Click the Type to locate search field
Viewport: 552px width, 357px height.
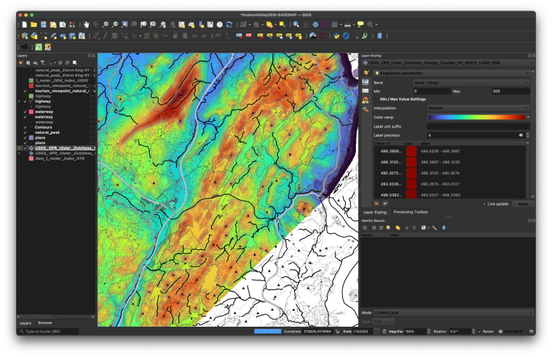click(48, 331)
